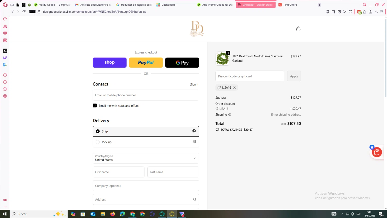This screenshot has height=218, width=387.
Task: Remove the LISA16 discount code
Action: (x=235, y=88)
